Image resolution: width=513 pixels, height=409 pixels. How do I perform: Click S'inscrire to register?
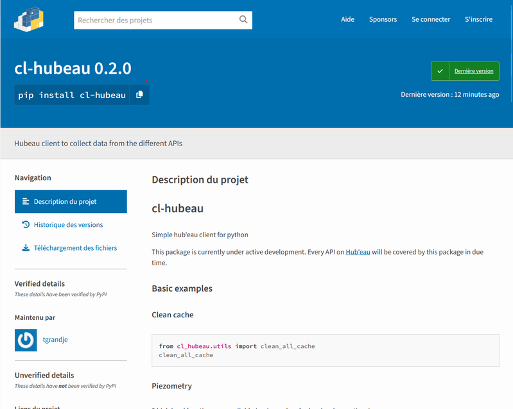pos(478,19)
